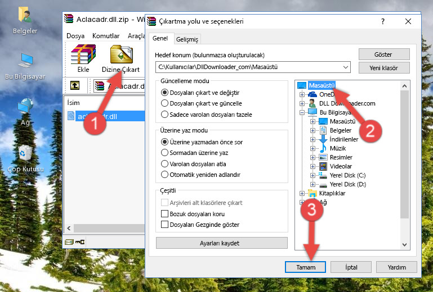Viewport: 433px width, 292px height.
Task: Click the tree scrollbar down arrow
Action: pyautogui.click(x=404, y=245)
